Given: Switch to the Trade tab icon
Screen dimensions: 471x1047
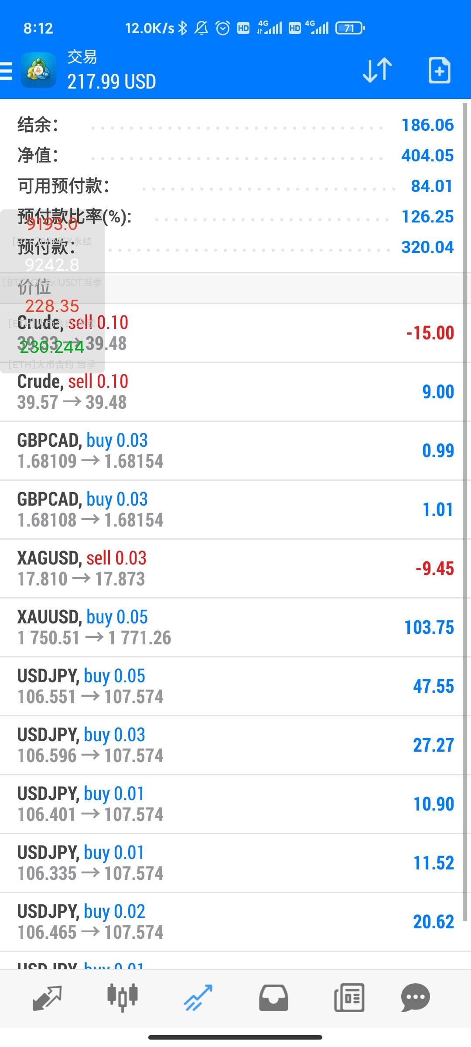Looking at the screenshot, I should [x=198, y=998].
